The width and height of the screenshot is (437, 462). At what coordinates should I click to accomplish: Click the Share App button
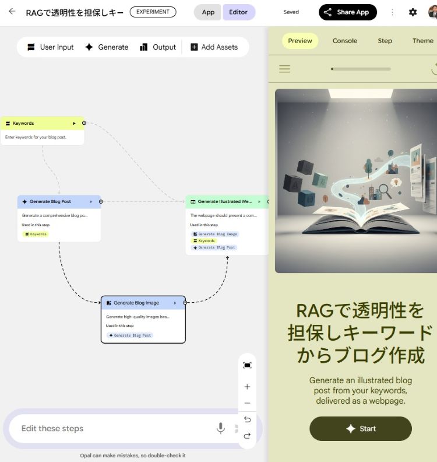coord(347,12)
